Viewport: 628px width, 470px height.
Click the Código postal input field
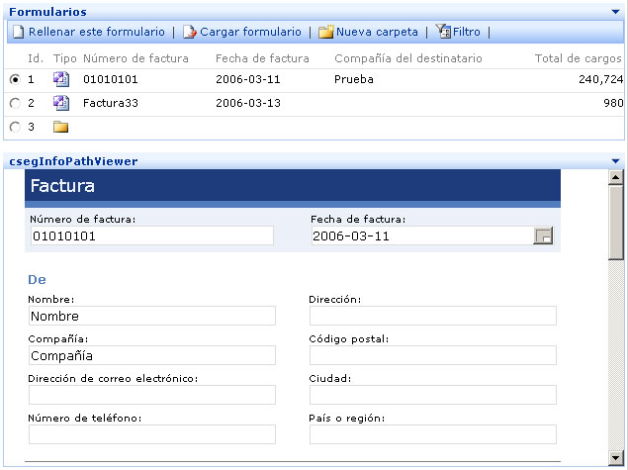tap(433, 355)
